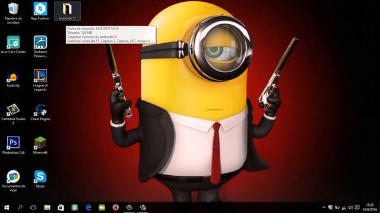This screenshot has height=213, width=380.
Task: Select the League of Legends shortcut
Action: pos(40,80)
